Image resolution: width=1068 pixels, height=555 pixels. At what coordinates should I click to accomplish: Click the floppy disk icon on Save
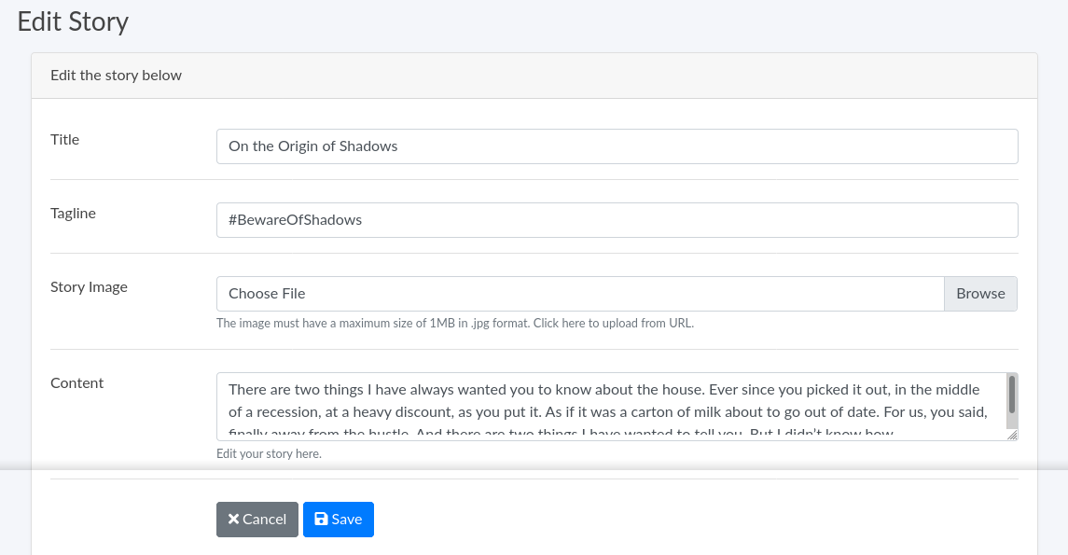tap(321, 520)
